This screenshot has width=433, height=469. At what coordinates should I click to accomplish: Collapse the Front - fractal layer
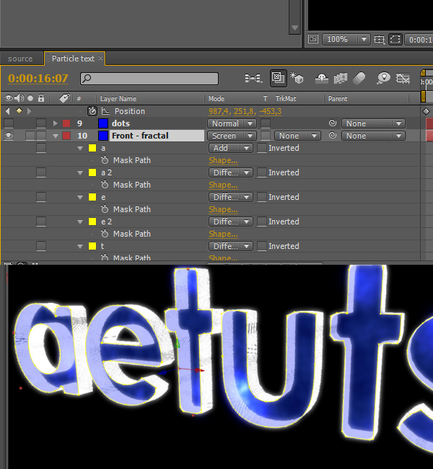point(56,136)
